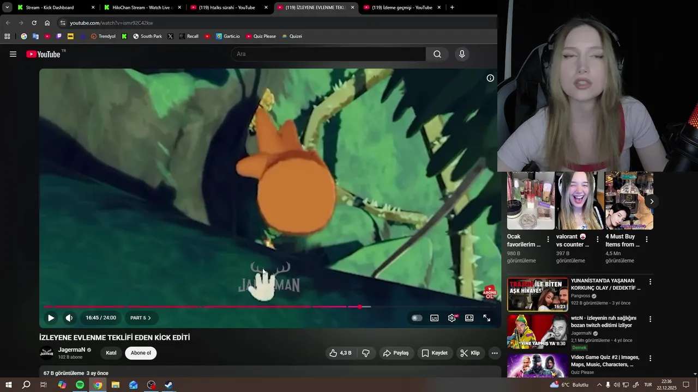
Task: Open the player settings gear
Action: click(x=452, y=318)
